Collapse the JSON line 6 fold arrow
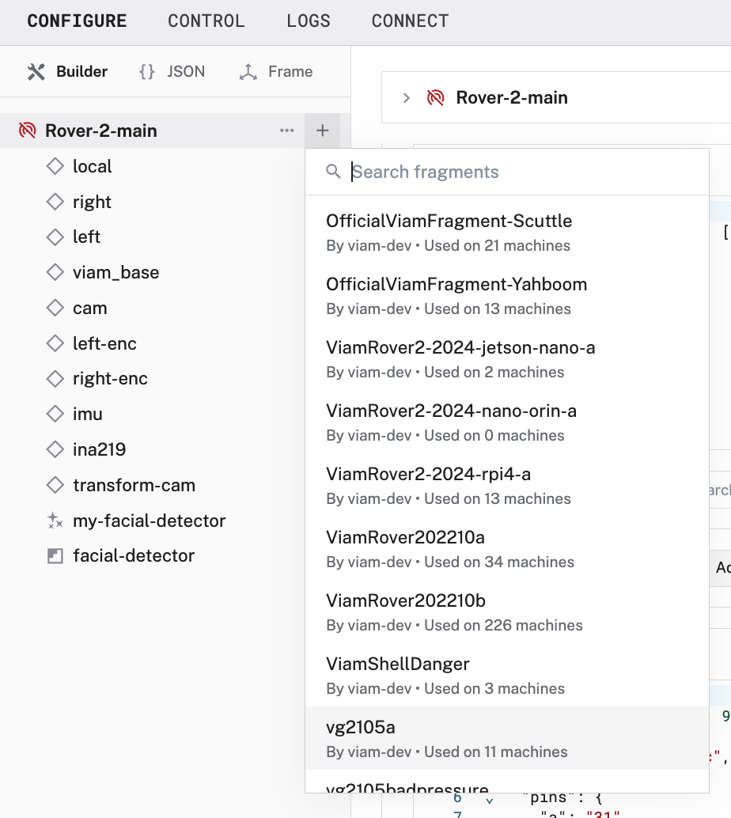The width and height of the screenshot is (731, 818). 489,801
